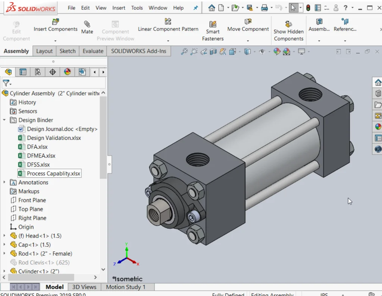Switch to the Evaluate tab
The width and height of the screenshot is (382, 296).
pos(93,51)
